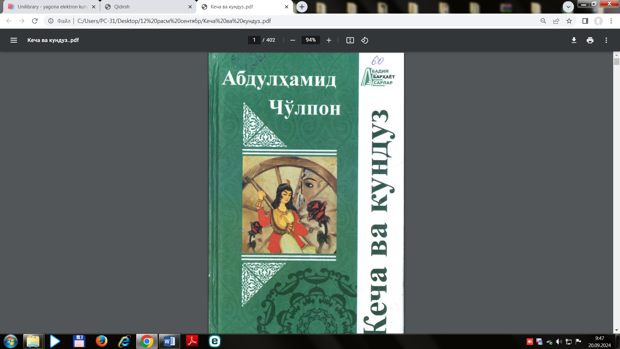The image size is (620, 349).
Task: Click the file info icon in address bar
Action: pos(51,21)
